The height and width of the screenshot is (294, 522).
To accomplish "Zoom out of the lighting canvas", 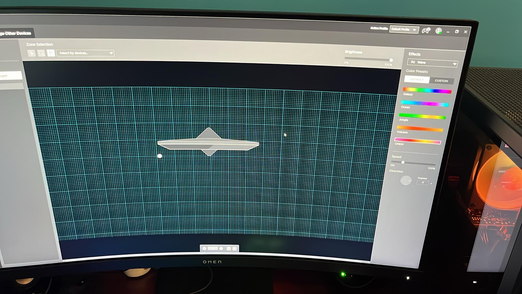I will point(221,249).
